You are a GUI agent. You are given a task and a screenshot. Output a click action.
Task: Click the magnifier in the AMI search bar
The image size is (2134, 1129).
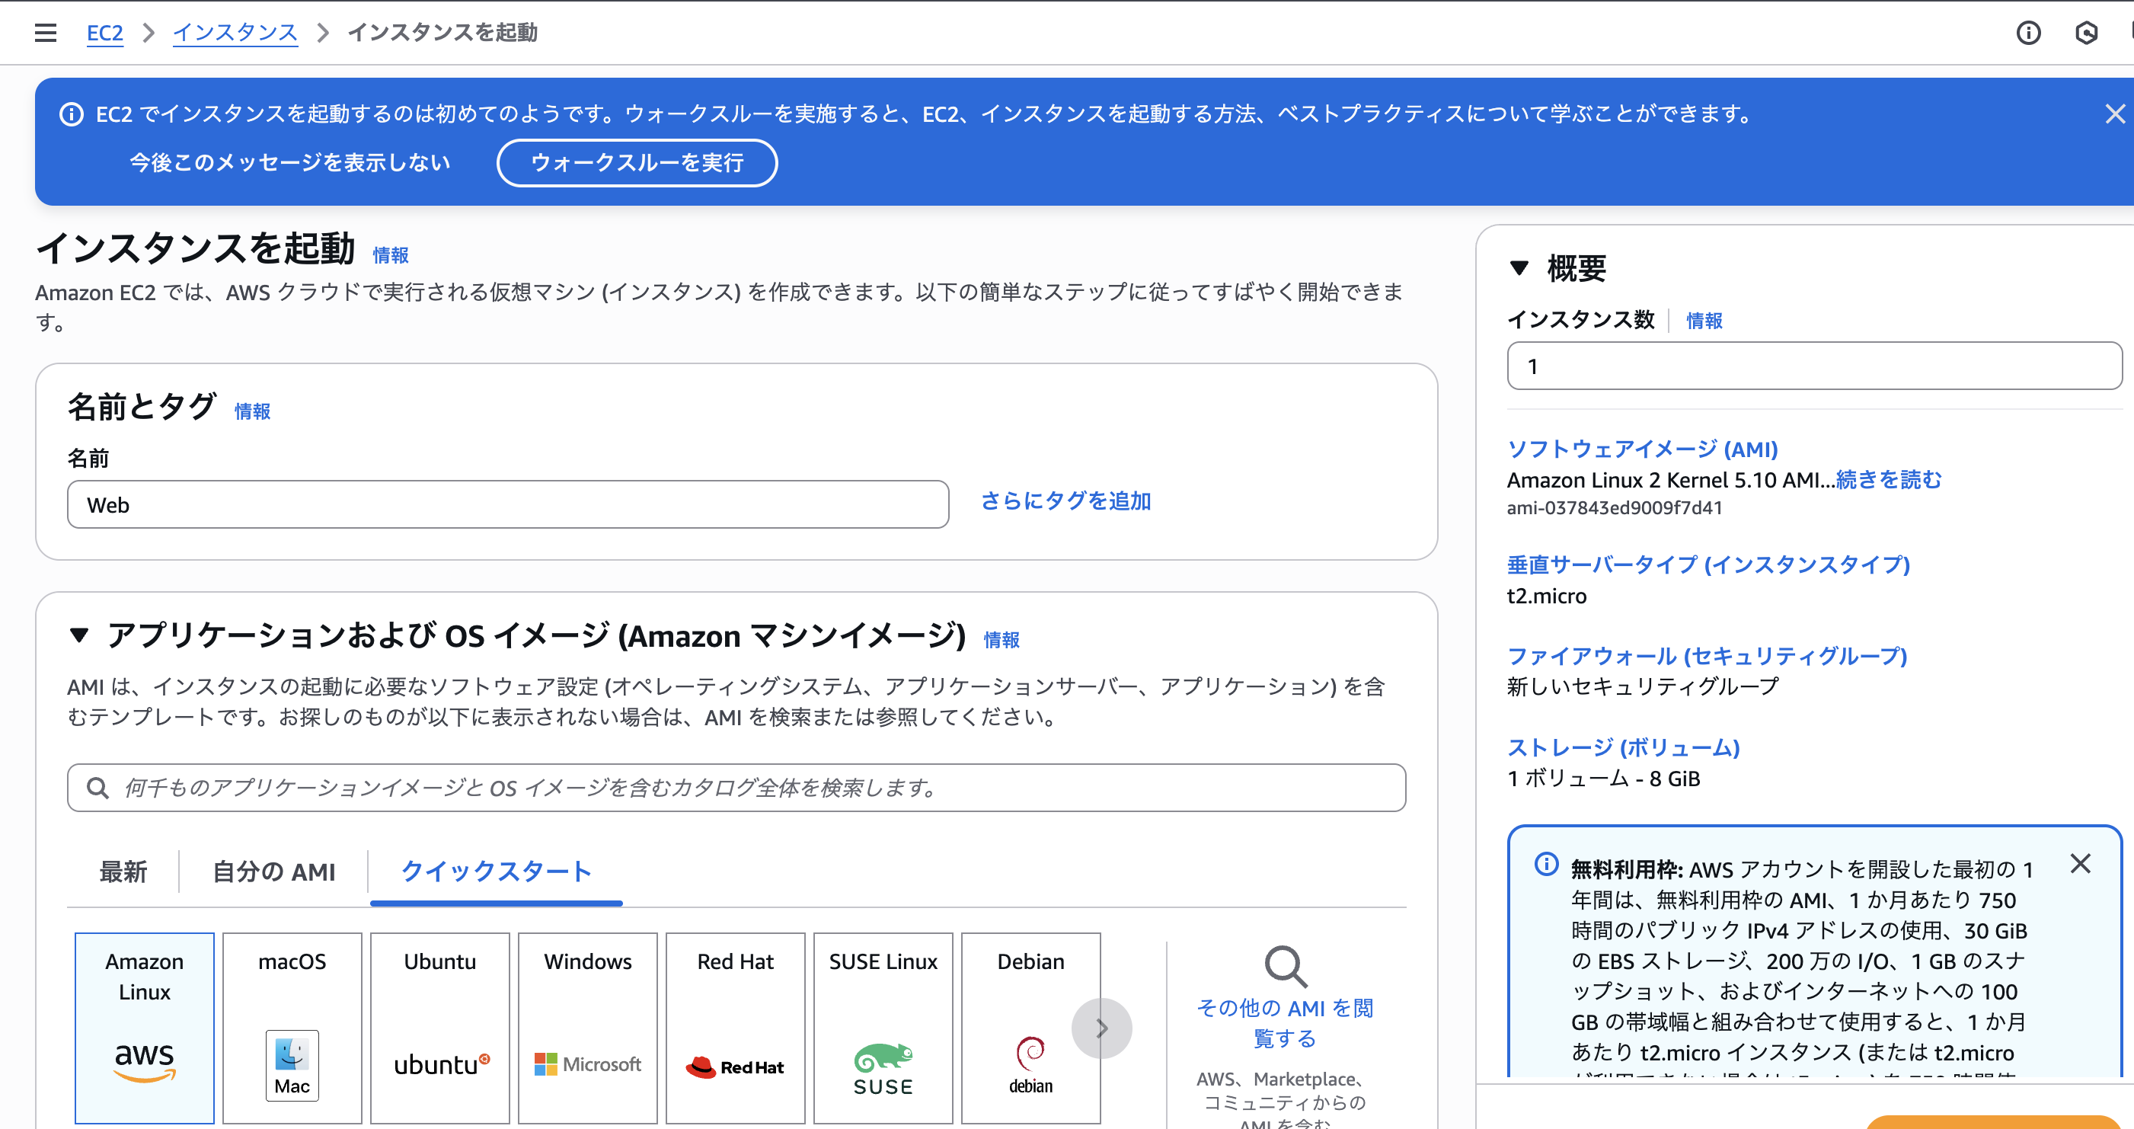coord(97,788)
